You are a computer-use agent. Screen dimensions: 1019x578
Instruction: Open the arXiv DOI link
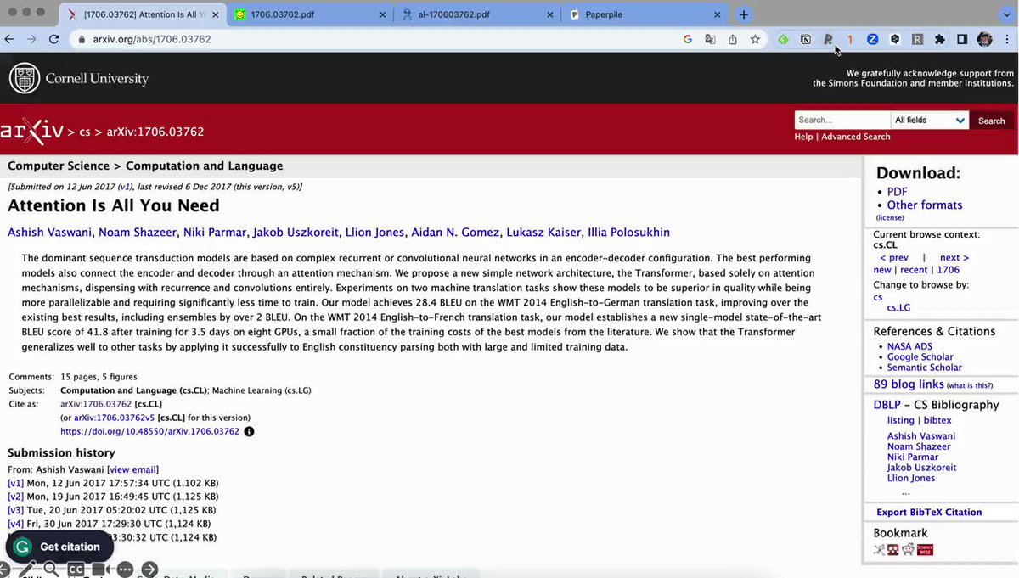[x=149, y=431]
